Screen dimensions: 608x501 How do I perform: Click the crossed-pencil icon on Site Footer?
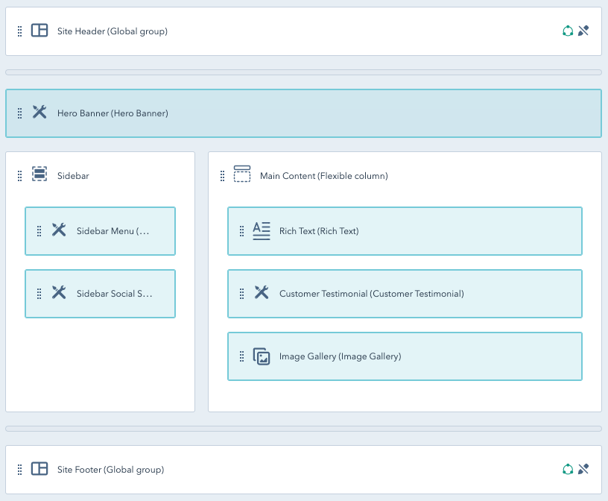click(583, 469)
